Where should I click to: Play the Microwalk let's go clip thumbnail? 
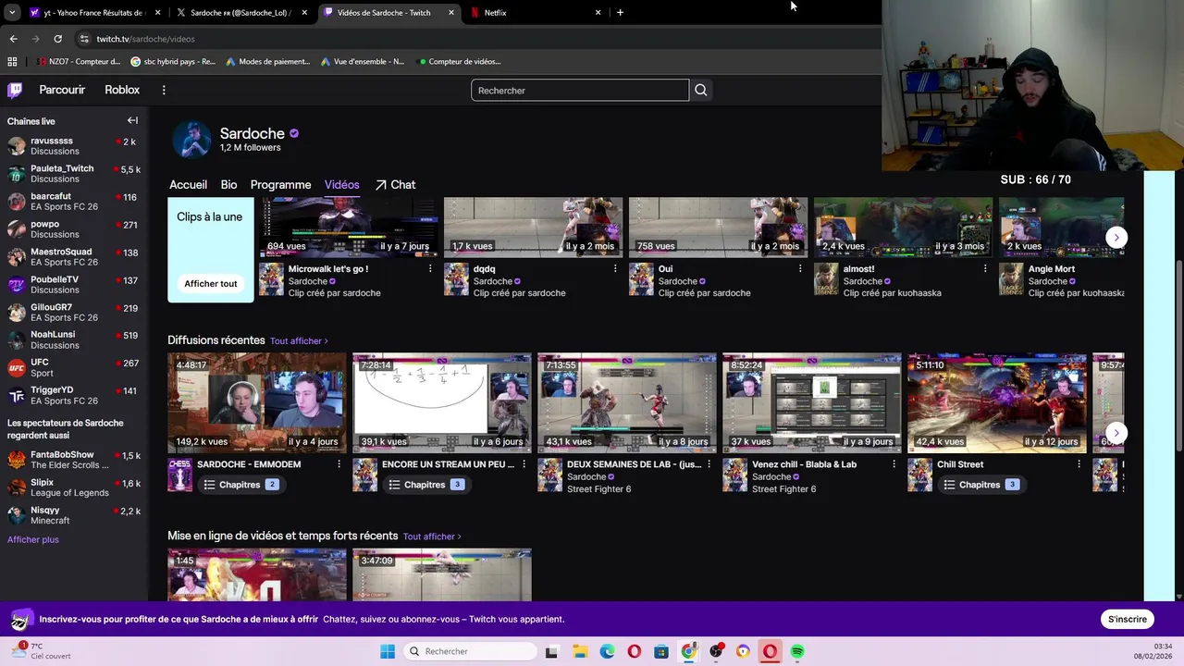(350, 227)
